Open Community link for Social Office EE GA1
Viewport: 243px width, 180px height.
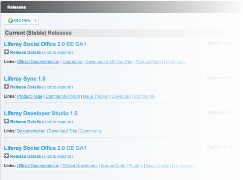175,62
